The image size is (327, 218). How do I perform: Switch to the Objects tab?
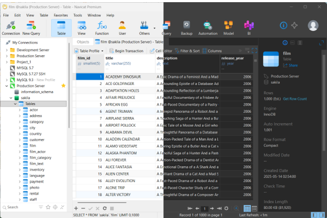click(x=83, y=42)
